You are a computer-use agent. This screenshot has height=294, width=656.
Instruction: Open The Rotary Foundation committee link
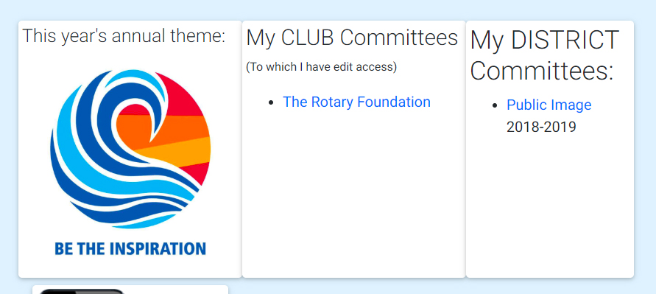click(356, 102)
